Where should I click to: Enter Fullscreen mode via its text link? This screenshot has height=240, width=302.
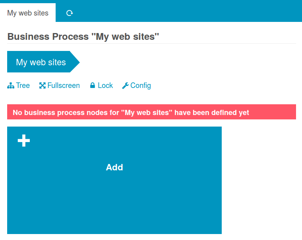pyautogui.click(x=64, y=86)
